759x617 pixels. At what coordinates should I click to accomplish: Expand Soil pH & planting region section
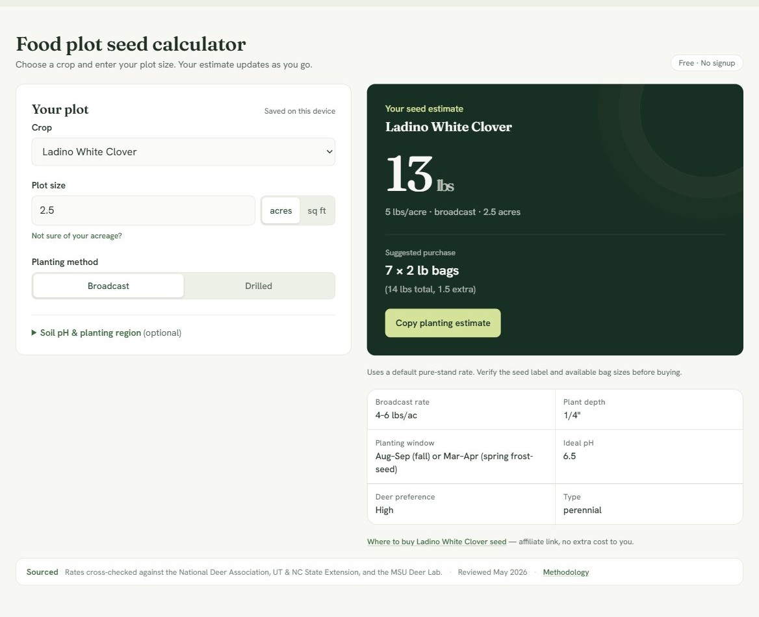107,333
